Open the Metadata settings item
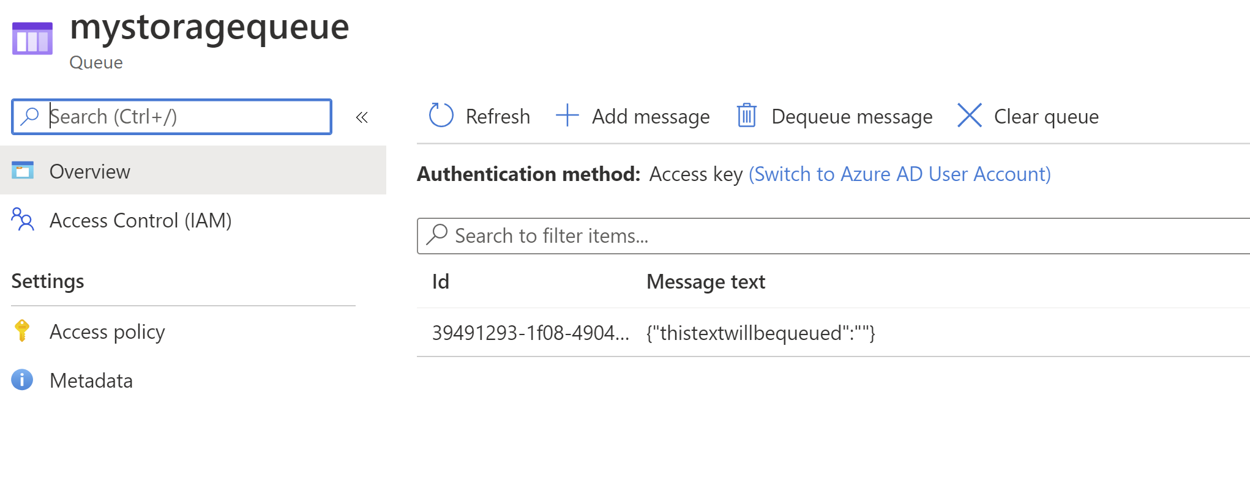Viewport: 1250px width, 480px height. coord(91,381)
